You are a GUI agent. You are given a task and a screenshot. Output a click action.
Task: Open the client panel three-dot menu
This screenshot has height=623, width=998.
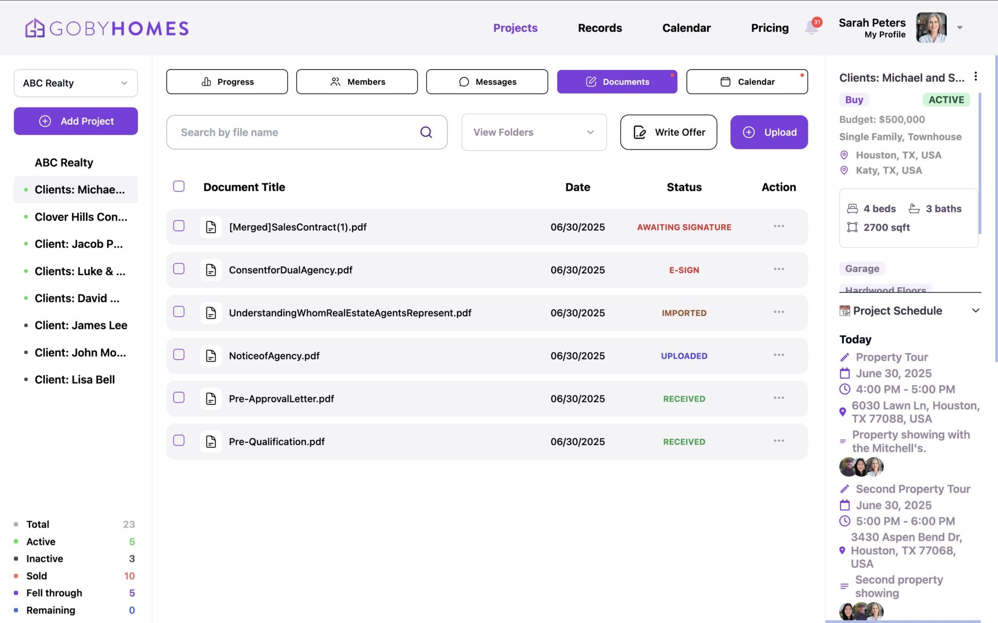(975, 76)
